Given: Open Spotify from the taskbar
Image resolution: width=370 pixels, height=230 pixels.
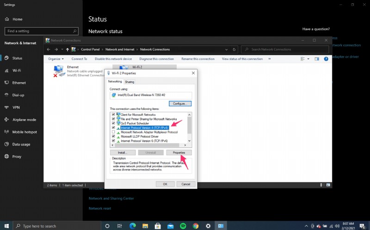Looking at the screenshot, I should (x=183, y=226).
